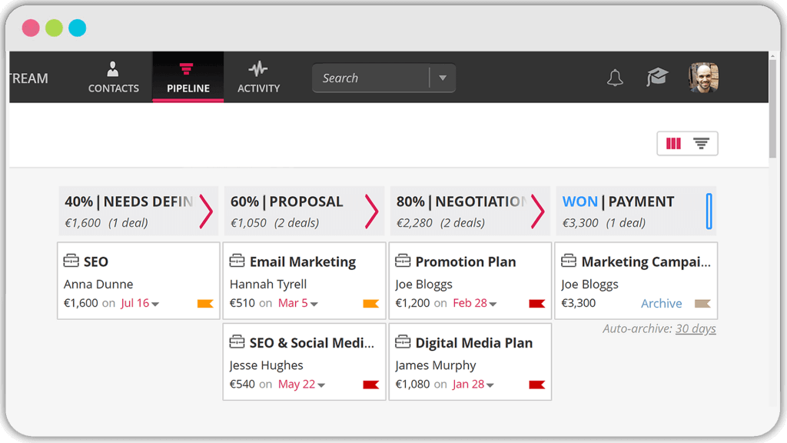787x443 pixels.
Task: Switch to the Activity tab
Action: click(x=258, y=77)
